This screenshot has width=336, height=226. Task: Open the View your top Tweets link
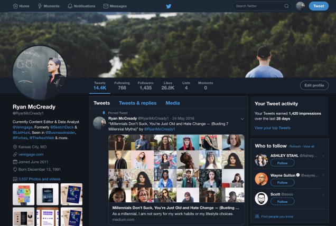tap(273, 127)
